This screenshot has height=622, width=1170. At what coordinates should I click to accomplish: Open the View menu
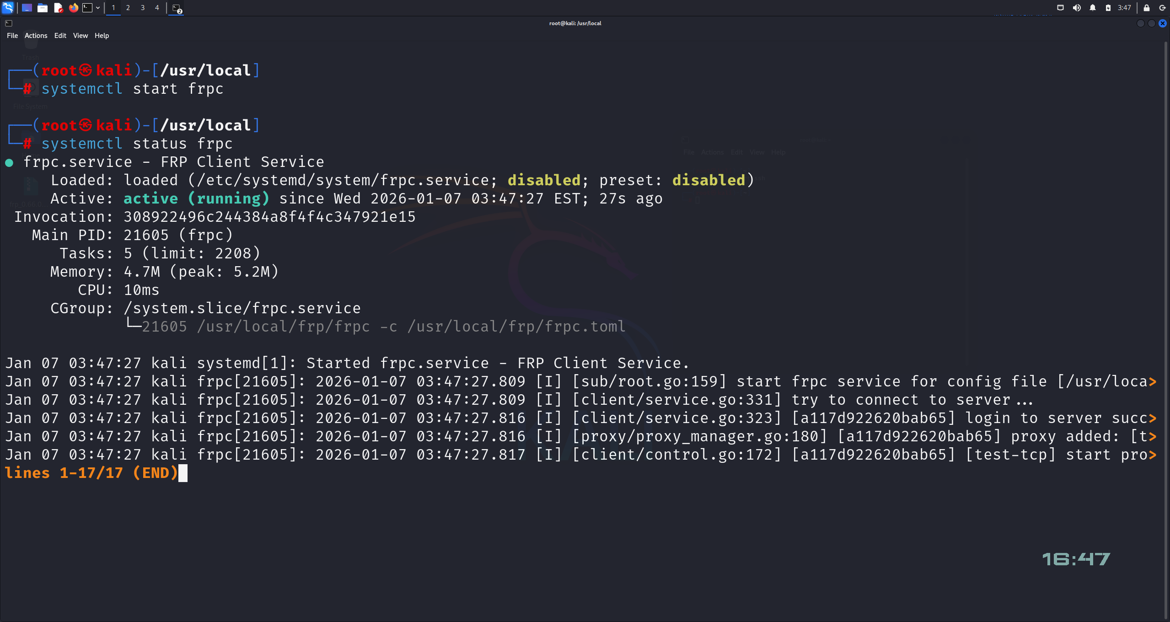tap(81, 36)
